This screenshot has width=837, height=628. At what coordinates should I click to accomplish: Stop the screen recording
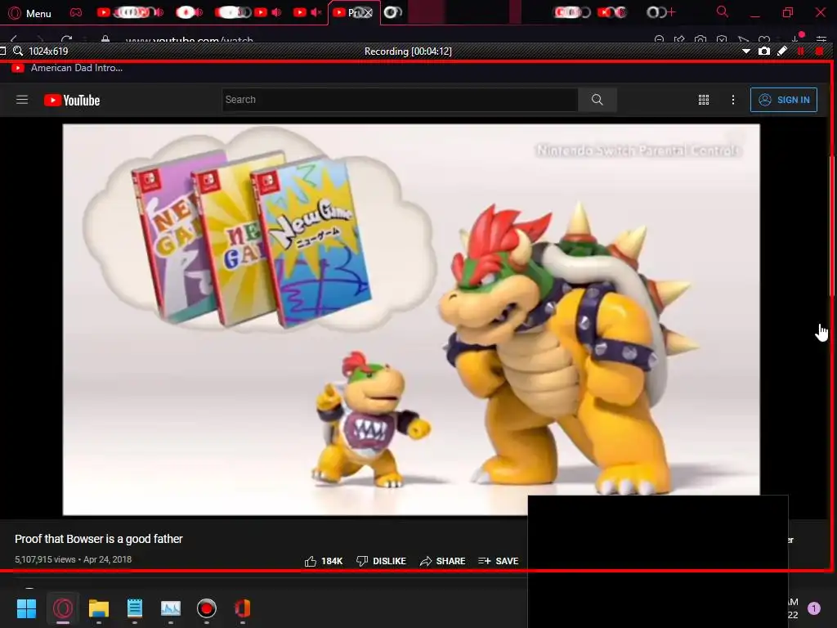point(819,52)
